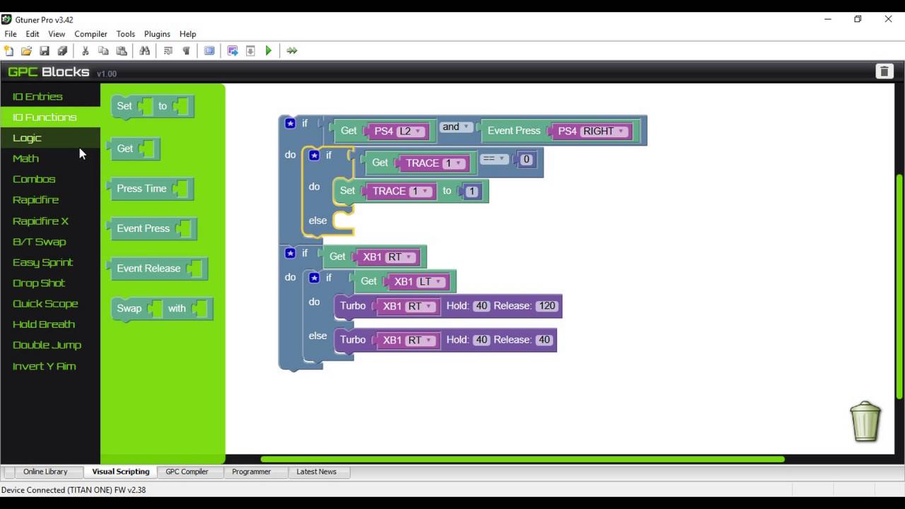Open XB1 RT dropdown in second Turbo block
The image size is (905, 509).
(x=422, y=340)
